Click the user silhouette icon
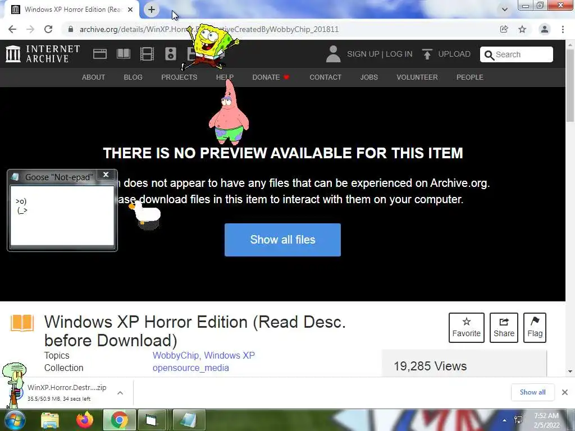575x431 pixels. pyautogui.click(x=334, y=54)
